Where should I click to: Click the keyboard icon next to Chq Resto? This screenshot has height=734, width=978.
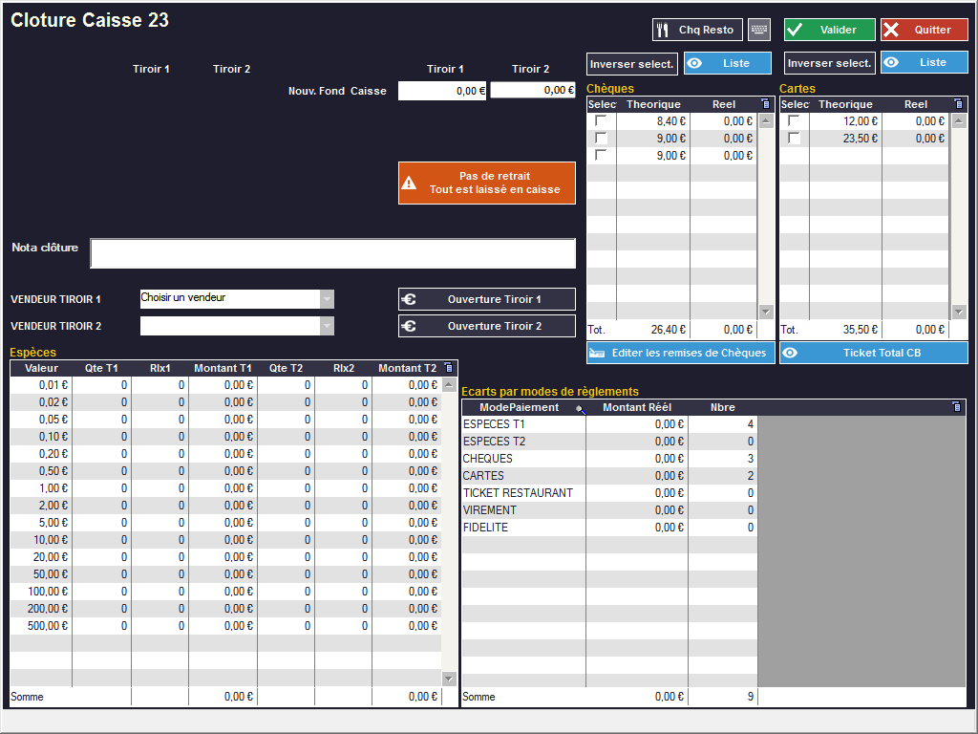759,30
